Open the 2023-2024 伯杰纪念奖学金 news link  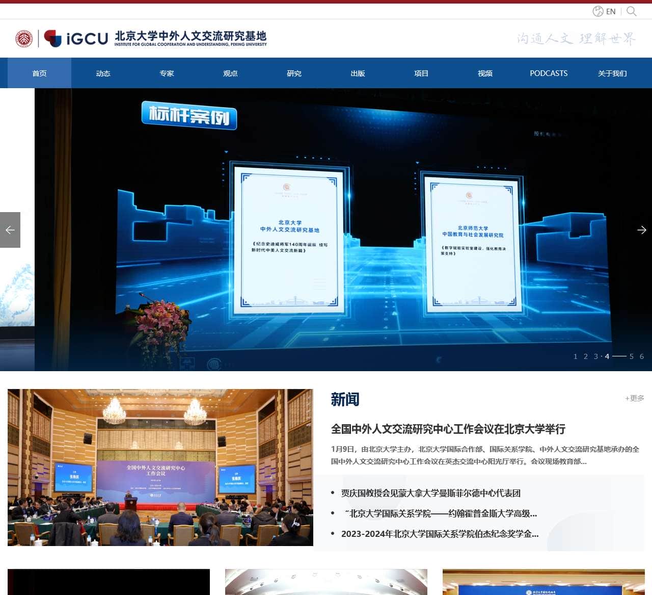point(439,534)
